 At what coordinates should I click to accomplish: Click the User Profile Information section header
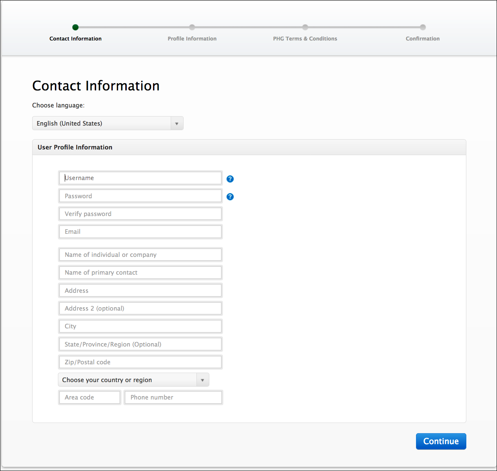coord(249,147)
